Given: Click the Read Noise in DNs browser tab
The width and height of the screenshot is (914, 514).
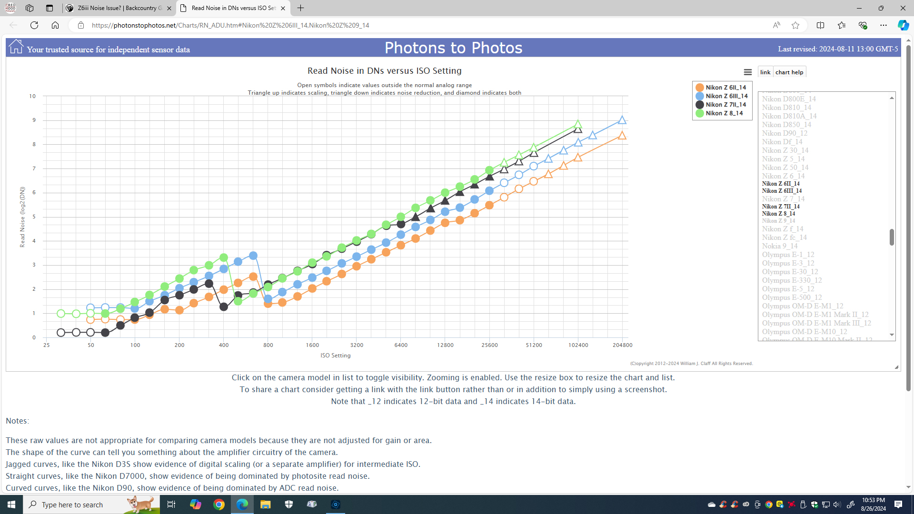Looking at the screenshot, I should pos(232,8).
